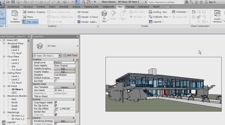
Task: Open View Templates tool
Action: point(15,17)
